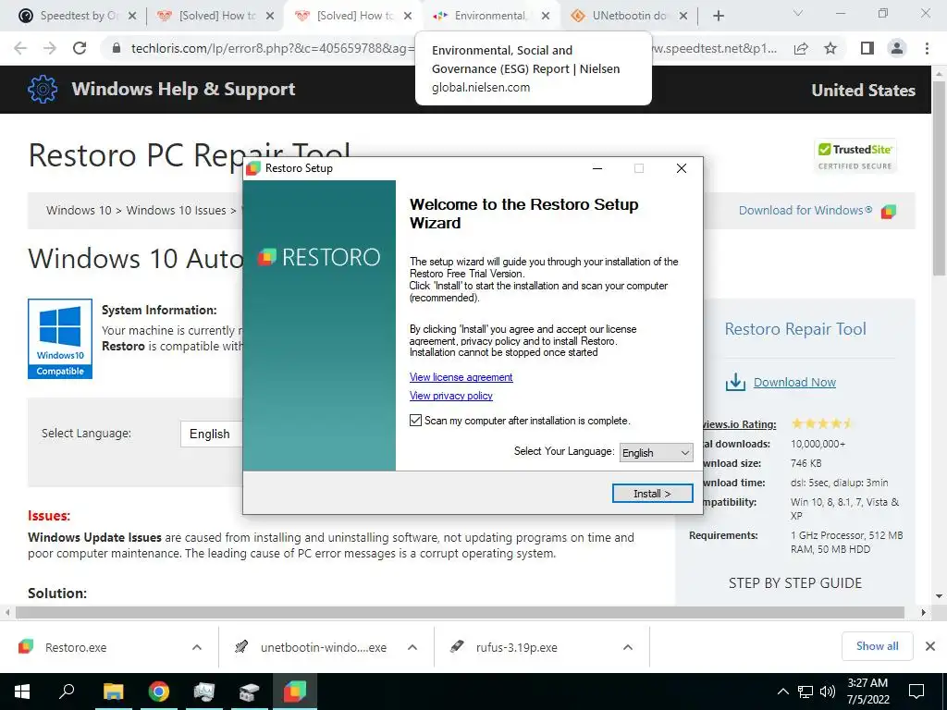The width and height of the screenshot is (947, 710).
Task: Click Download for Windows link
Action: [806, 210]
